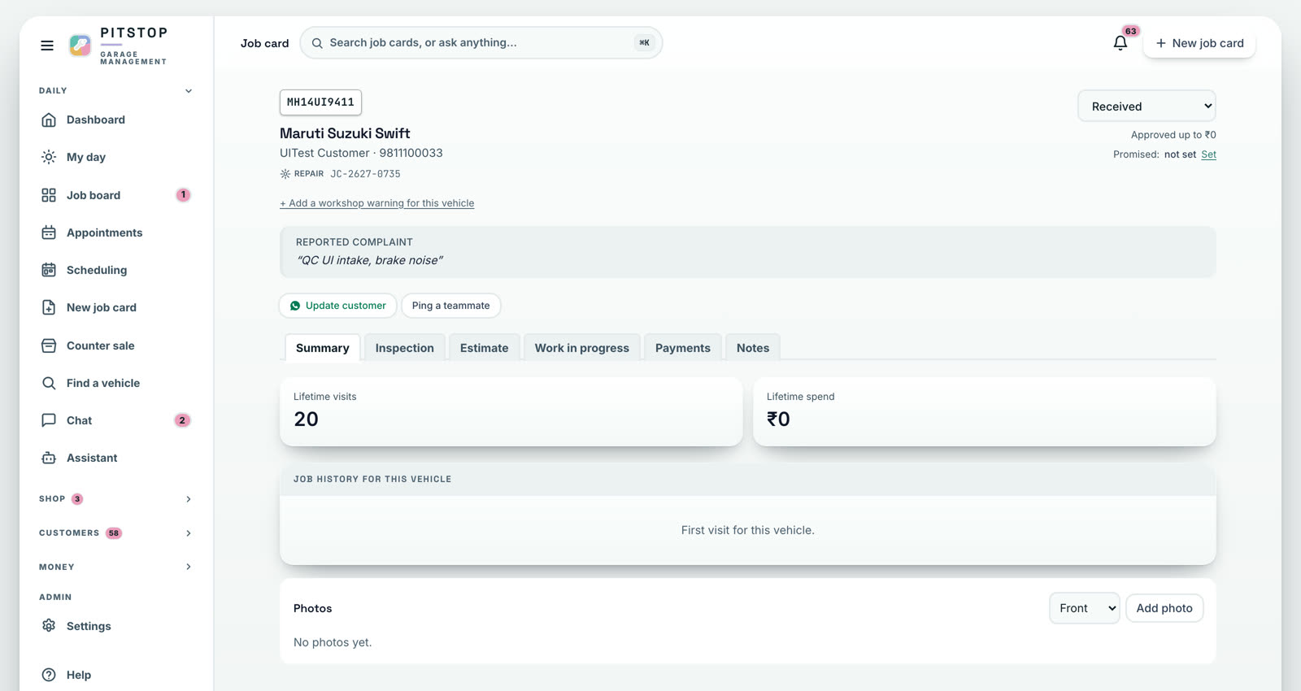Click the Add photo button

[x=1164, y=608]
